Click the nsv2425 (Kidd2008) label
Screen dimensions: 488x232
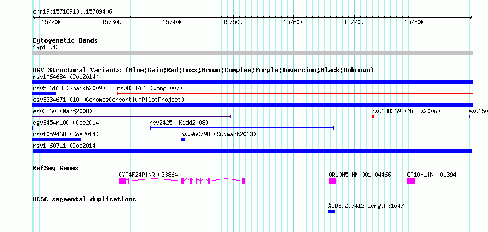(x=179, y=123)
